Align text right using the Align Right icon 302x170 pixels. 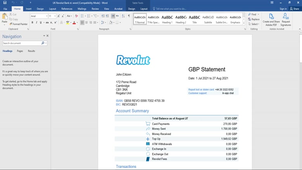point(90,23)
